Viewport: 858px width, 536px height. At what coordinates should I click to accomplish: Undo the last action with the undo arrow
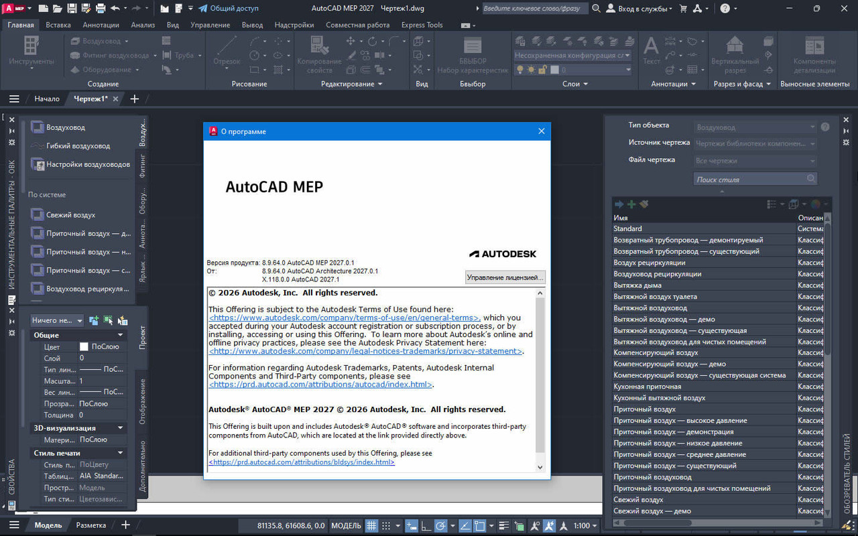pos(115,9)
